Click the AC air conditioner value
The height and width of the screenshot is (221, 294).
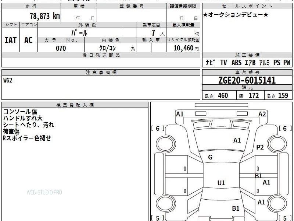pos(29,40)
